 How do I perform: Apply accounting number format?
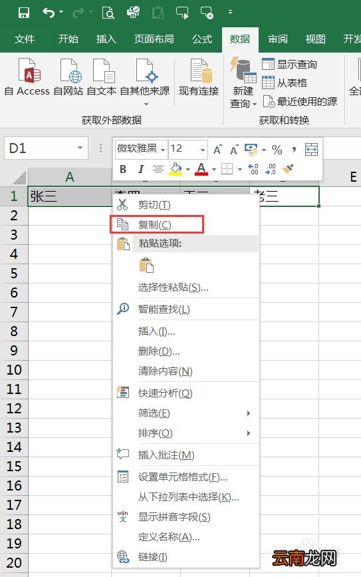[x=251, y=149]
